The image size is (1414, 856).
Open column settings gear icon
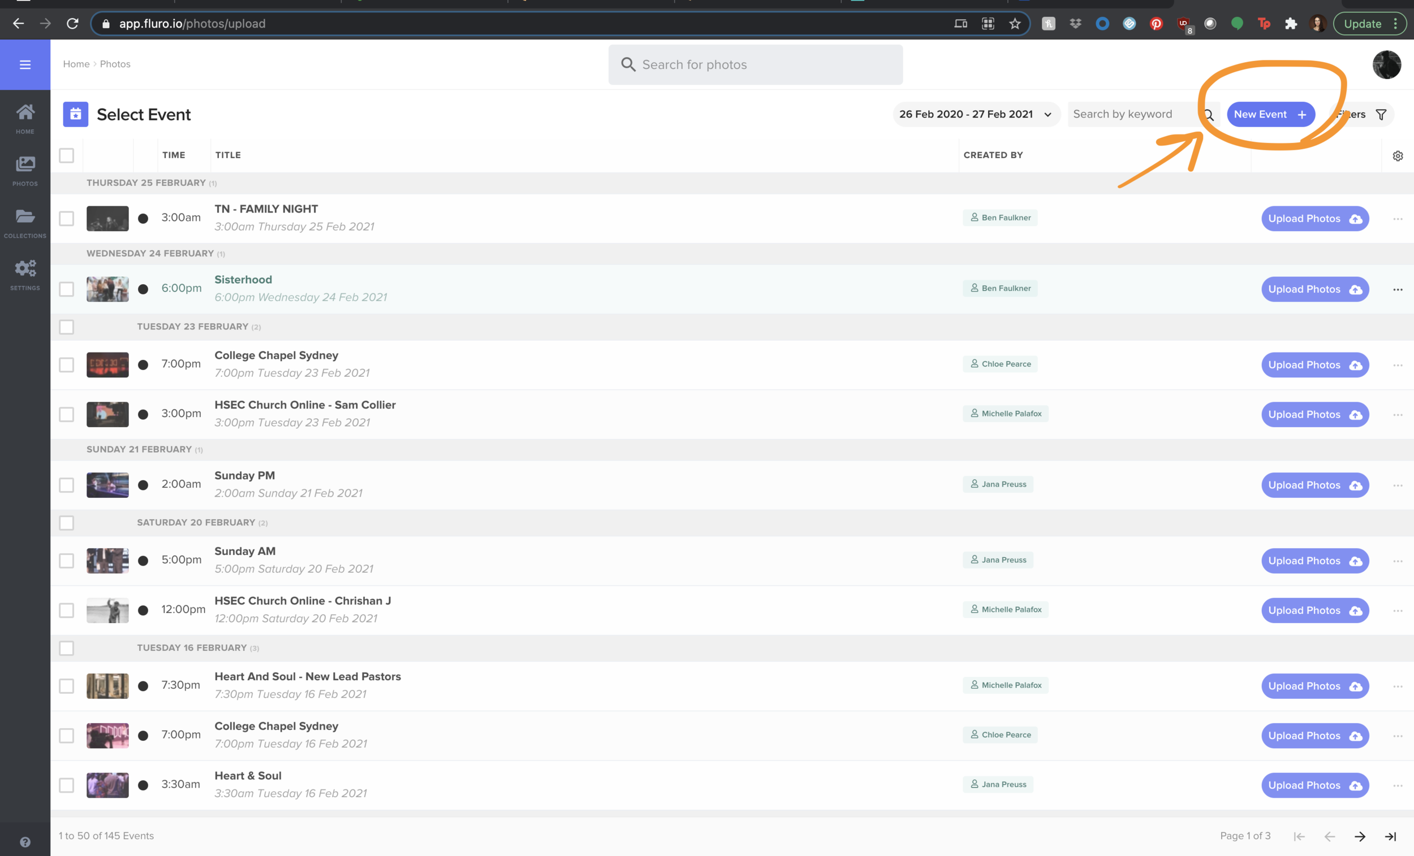pos(1398,156)
